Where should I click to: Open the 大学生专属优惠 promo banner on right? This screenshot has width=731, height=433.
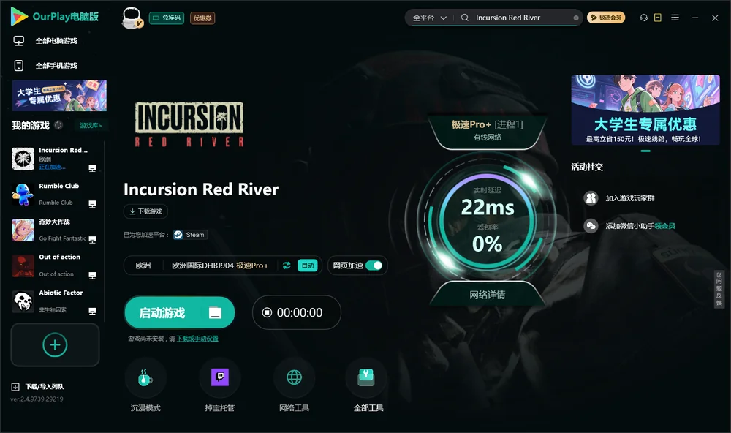point(645,110)
